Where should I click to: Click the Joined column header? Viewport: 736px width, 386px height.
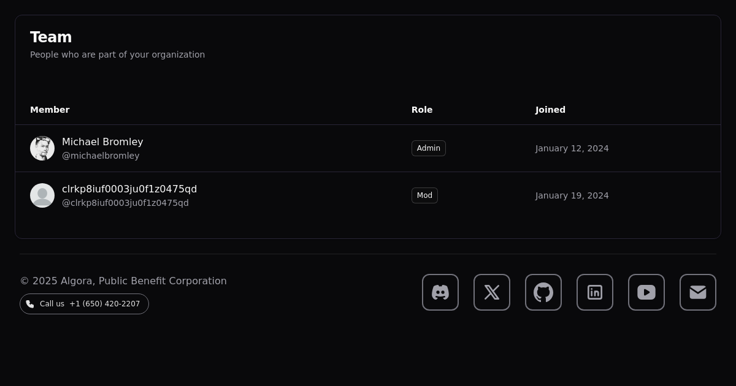click(x=550, y=110)
